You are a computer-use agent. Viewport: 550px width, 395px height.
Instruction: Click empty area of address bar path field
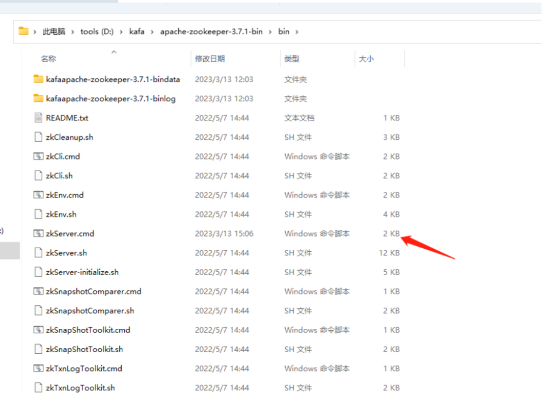click(x=421, y=32)
